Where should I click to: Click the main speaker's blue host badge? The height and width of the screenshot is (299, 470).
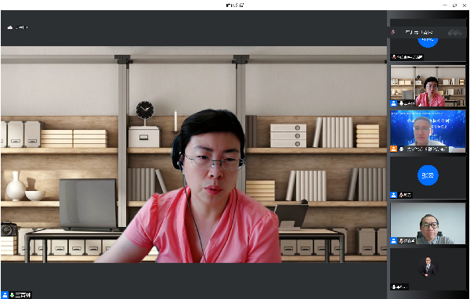tap(5, 295)
